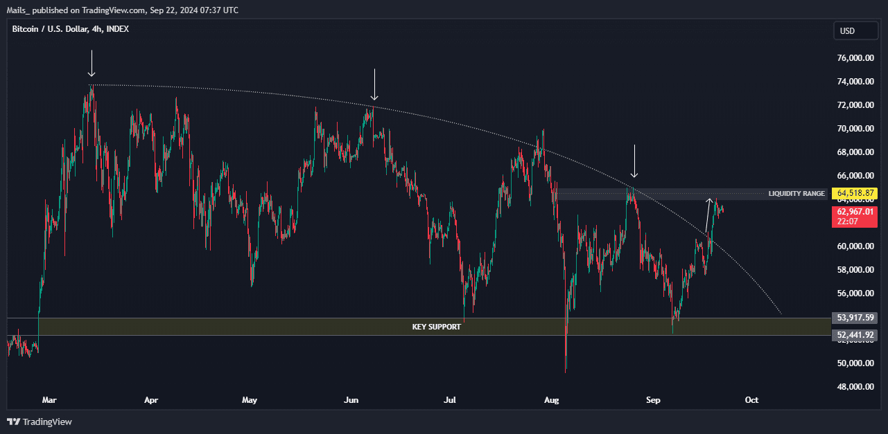Click the Sep label on time axis
This screenshot has width=888, height=434.
click(652, 400)
